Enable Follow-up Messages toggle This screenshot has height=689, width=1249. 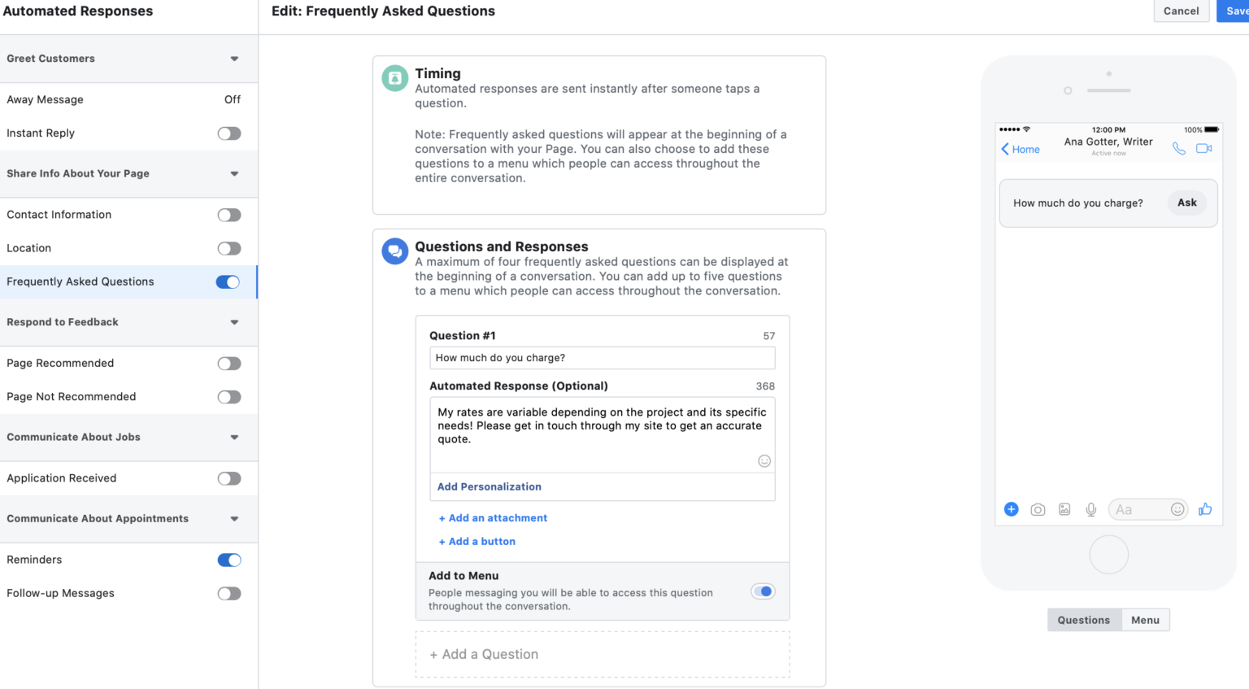[x=229, y=593]
